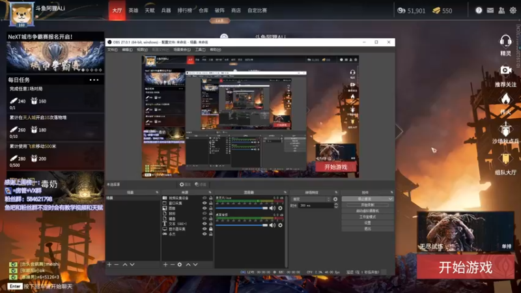Pop out the OBS sources dock

click(x=210, y=192)
